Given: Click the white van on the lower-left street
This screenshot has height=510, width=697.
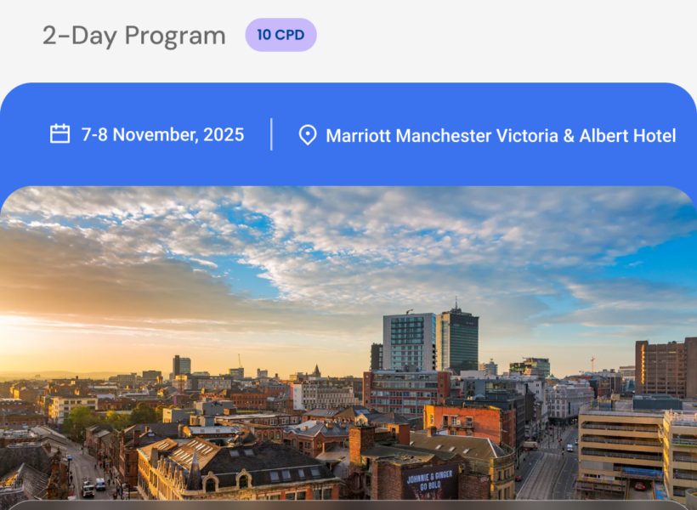Looking at the screenshot, I should [x=88, y=490].
